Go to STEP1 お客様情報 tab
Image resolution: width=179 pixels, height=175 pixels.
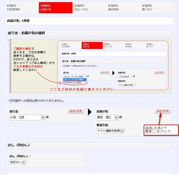(x=22, y=7)
